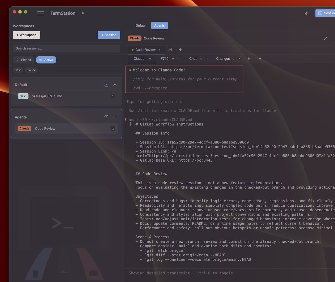The width and height of the screenshot is (335, 282).
Task: Click the 'Session ID' line in terminal
Action: click(x=192, y=142)
